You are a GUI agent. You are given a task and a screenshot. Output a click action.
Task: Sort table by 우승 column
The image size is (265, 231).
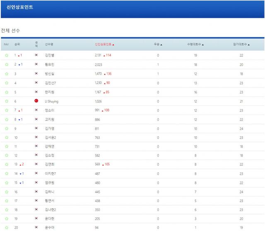coord(158,44)
